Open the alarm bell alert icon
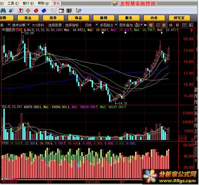The height and width of the screenshot is (185, 199). pos(11,11)
